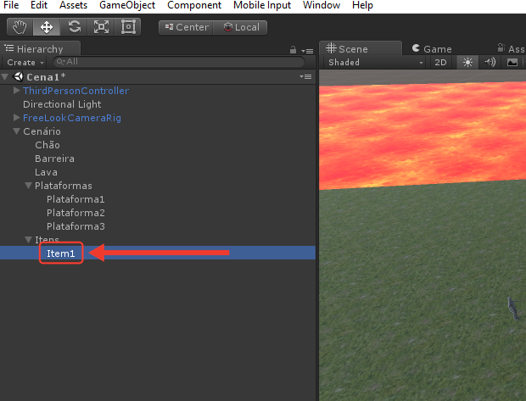Collapse the Itens group

(28, 239)
